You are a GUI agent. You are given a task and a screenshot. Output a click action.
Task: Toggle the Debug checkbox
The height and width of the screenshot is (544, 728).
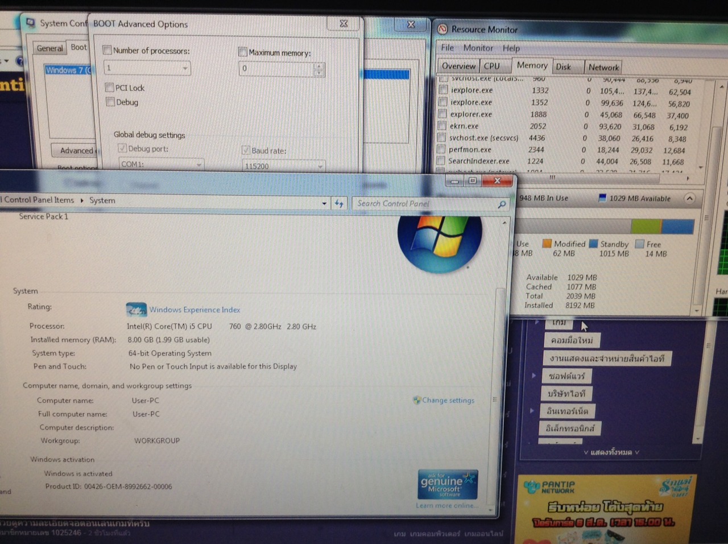(x=110, y=102)
